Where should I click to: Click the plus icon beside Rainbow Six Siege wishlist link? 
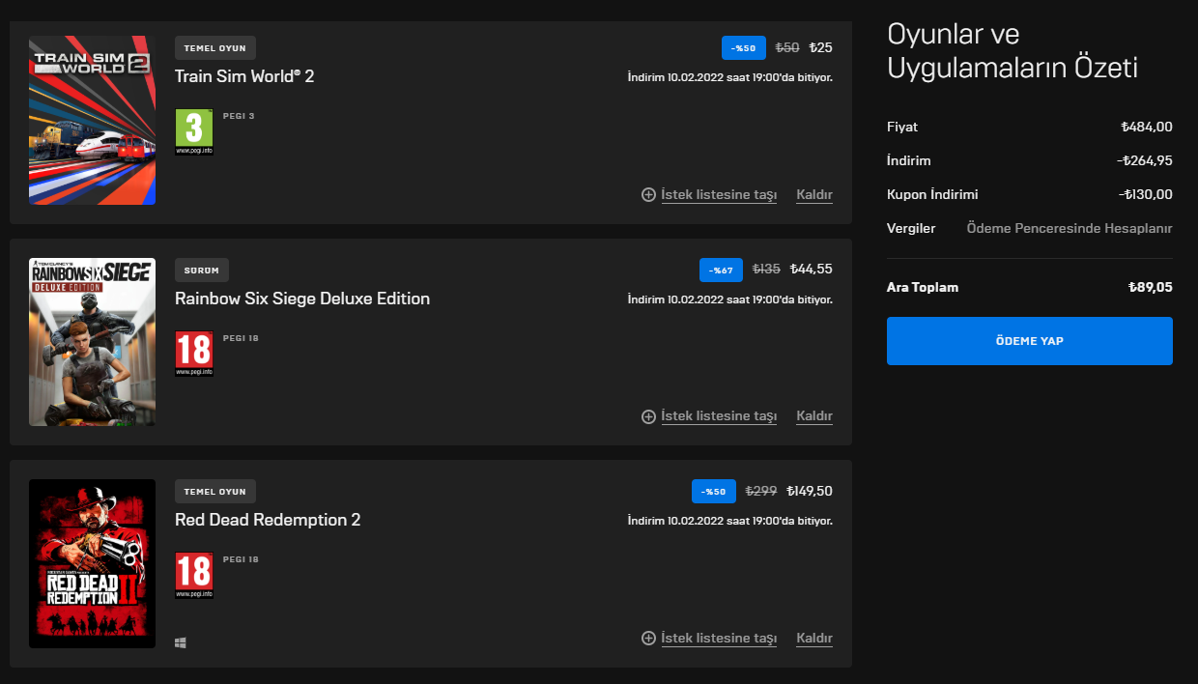click(x=648, y=416)
